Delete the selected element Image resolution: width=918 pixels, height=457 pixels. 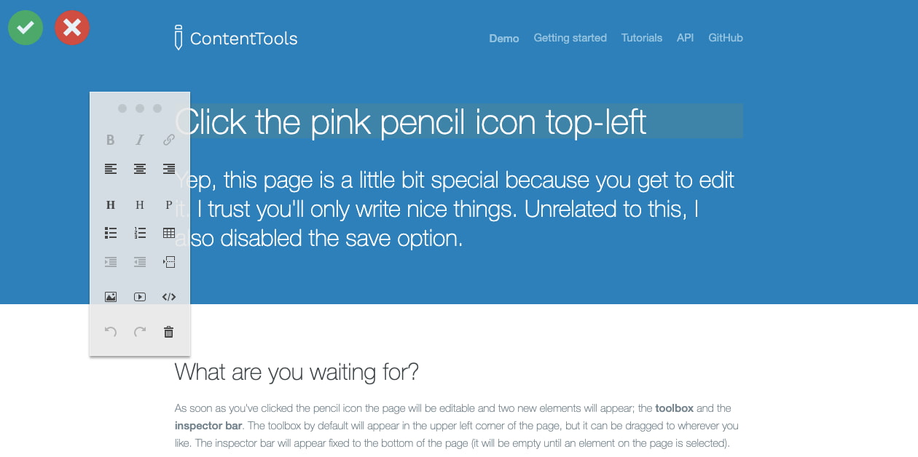(x=168, y=332)
